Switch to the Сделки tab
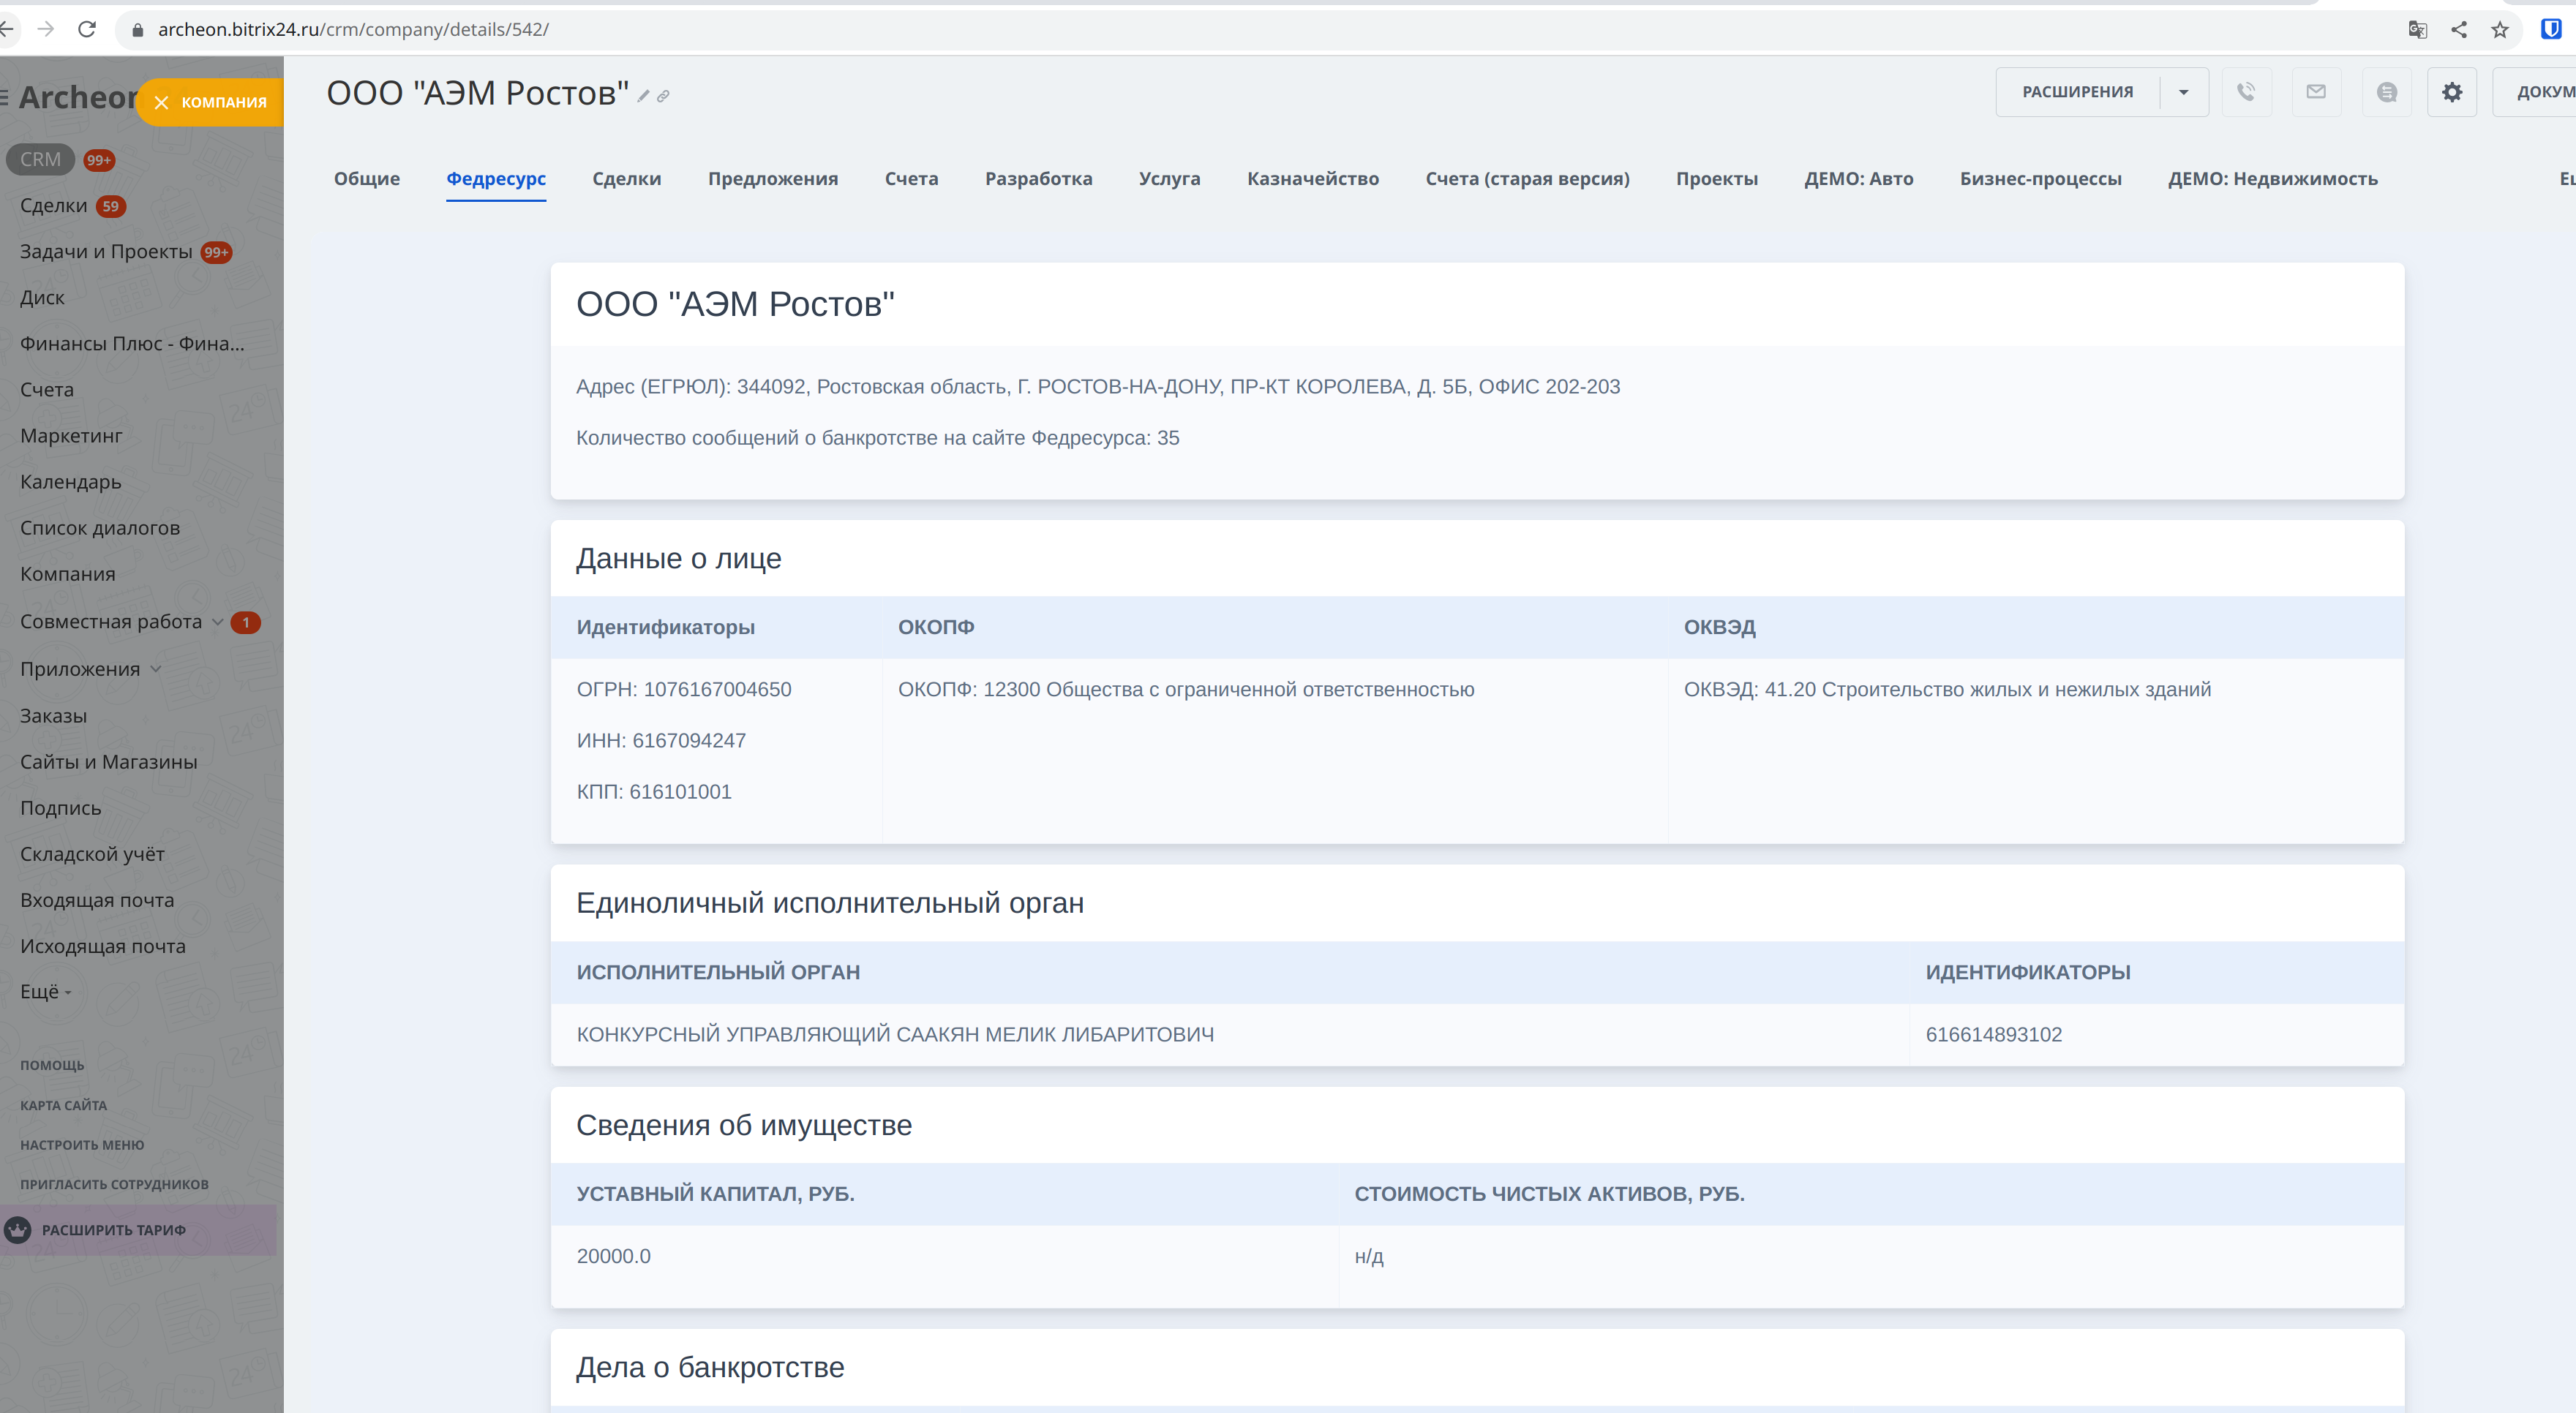The height and width of the screenshot is (1413, 2576). coord(626,179)
